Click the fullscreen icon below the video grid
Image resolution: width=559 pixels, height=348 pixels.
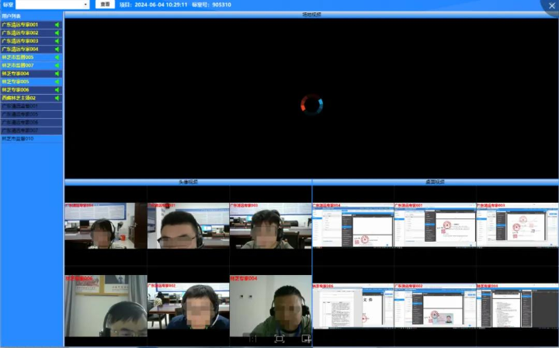279,339
